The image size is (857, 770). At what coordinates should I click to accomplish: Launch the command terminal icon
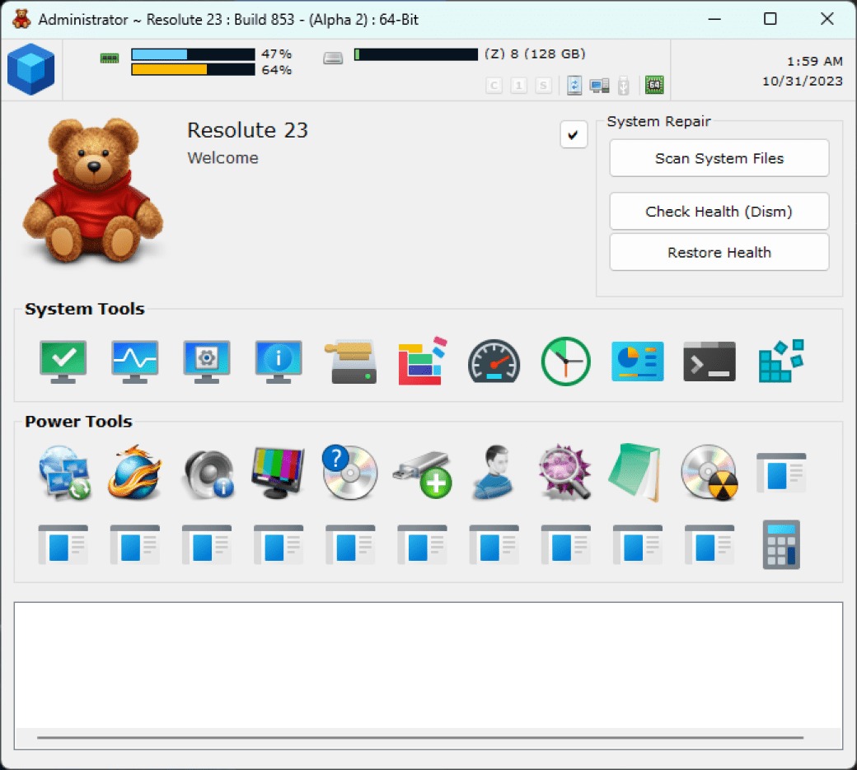(709, 362)
